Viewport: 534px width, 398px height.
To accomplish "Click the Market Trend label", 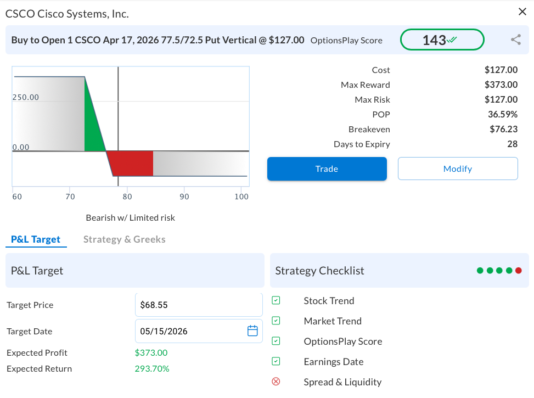I will [333, 321].
